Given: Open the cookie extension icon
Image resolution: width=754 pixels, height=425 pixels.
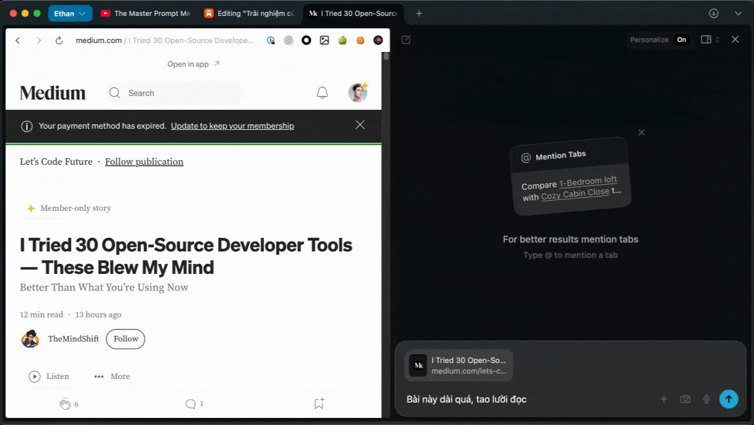Looking at the screenshot, I should click(x=360, y=40).
